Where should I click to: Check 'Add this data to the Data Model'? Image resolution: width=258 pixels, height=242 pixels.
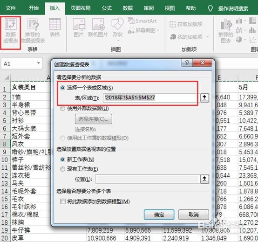point(63,201)
